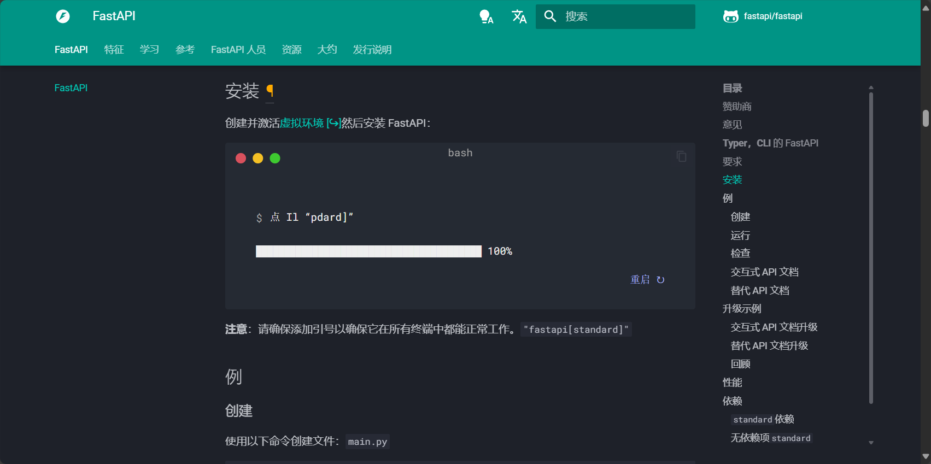
Task: Select the FastAPI tab in navigation bar
Action: [x=71, y=50]
